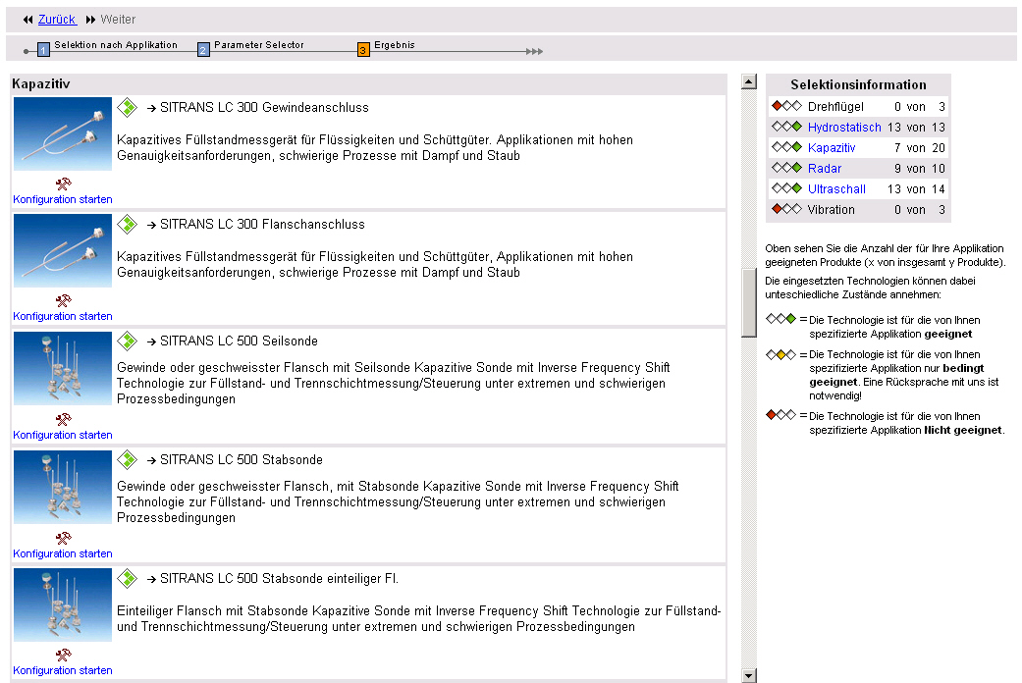Open thumbnail of SITRANS LC 300 Gewindeanschluss
The width and height of the screenshot is (1022, 683).
(x=63, y=133)
